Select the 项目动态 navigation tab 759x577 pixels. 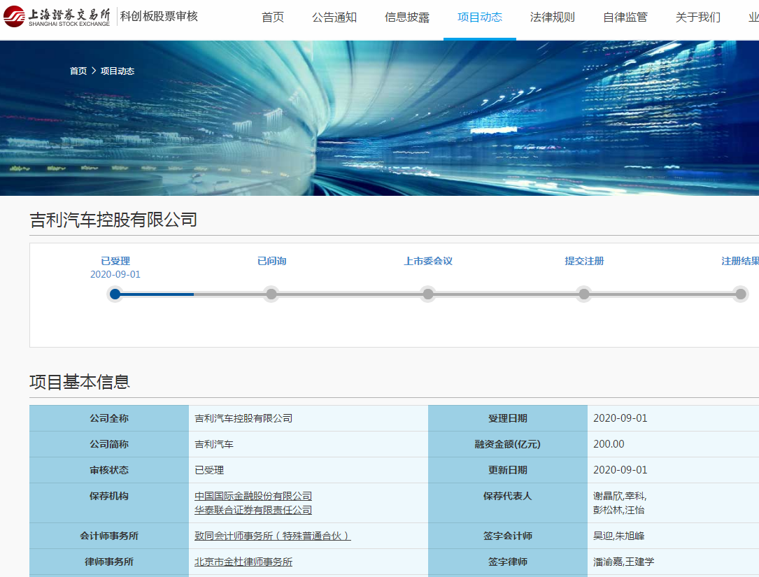tap(480, 17)
